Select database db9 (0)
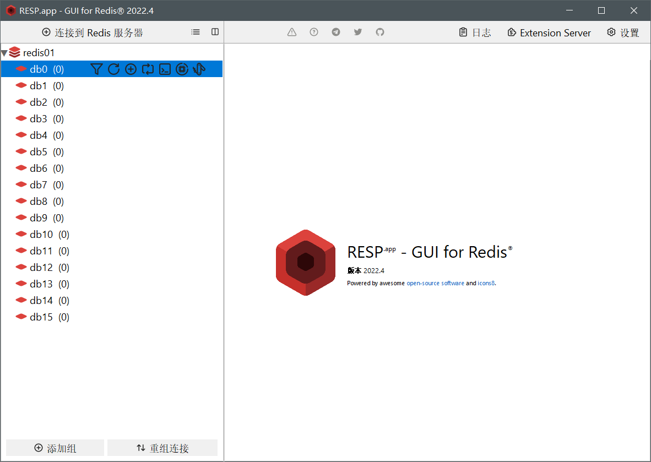 click(x=112, y=218)
